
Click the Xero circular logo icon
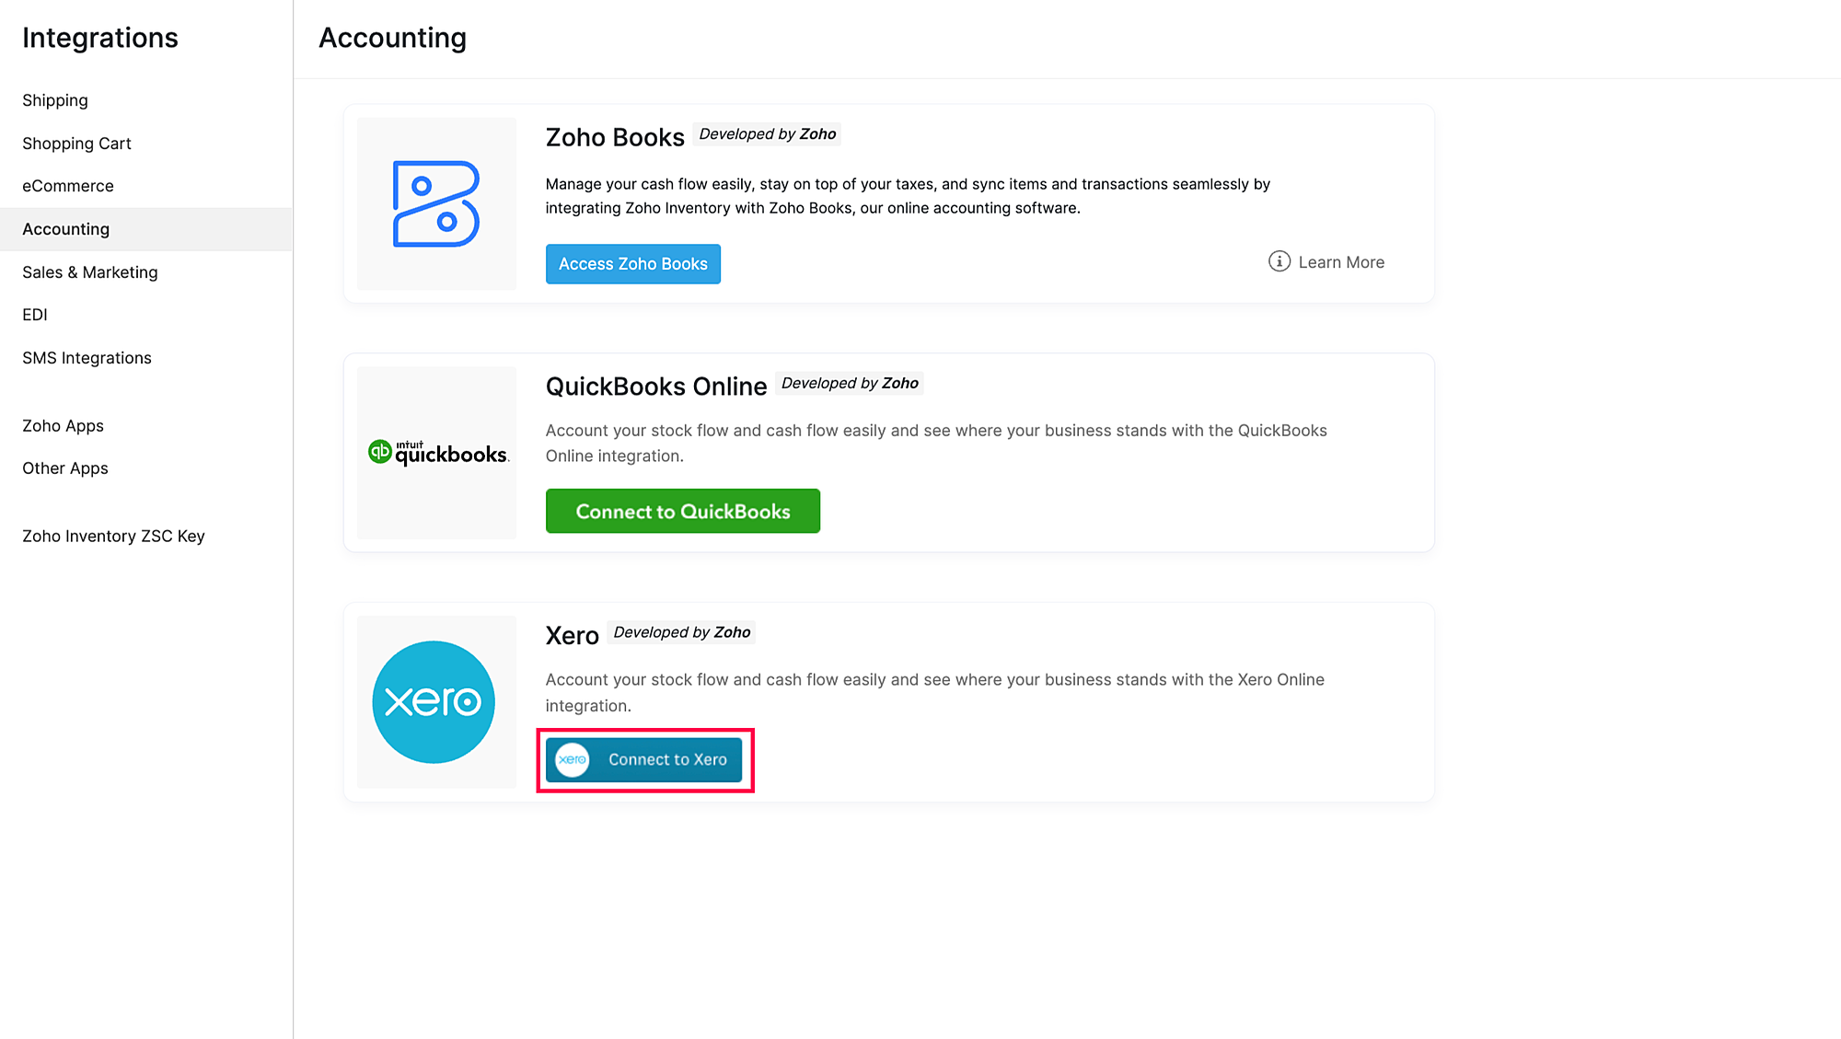[x=435, y=701]
